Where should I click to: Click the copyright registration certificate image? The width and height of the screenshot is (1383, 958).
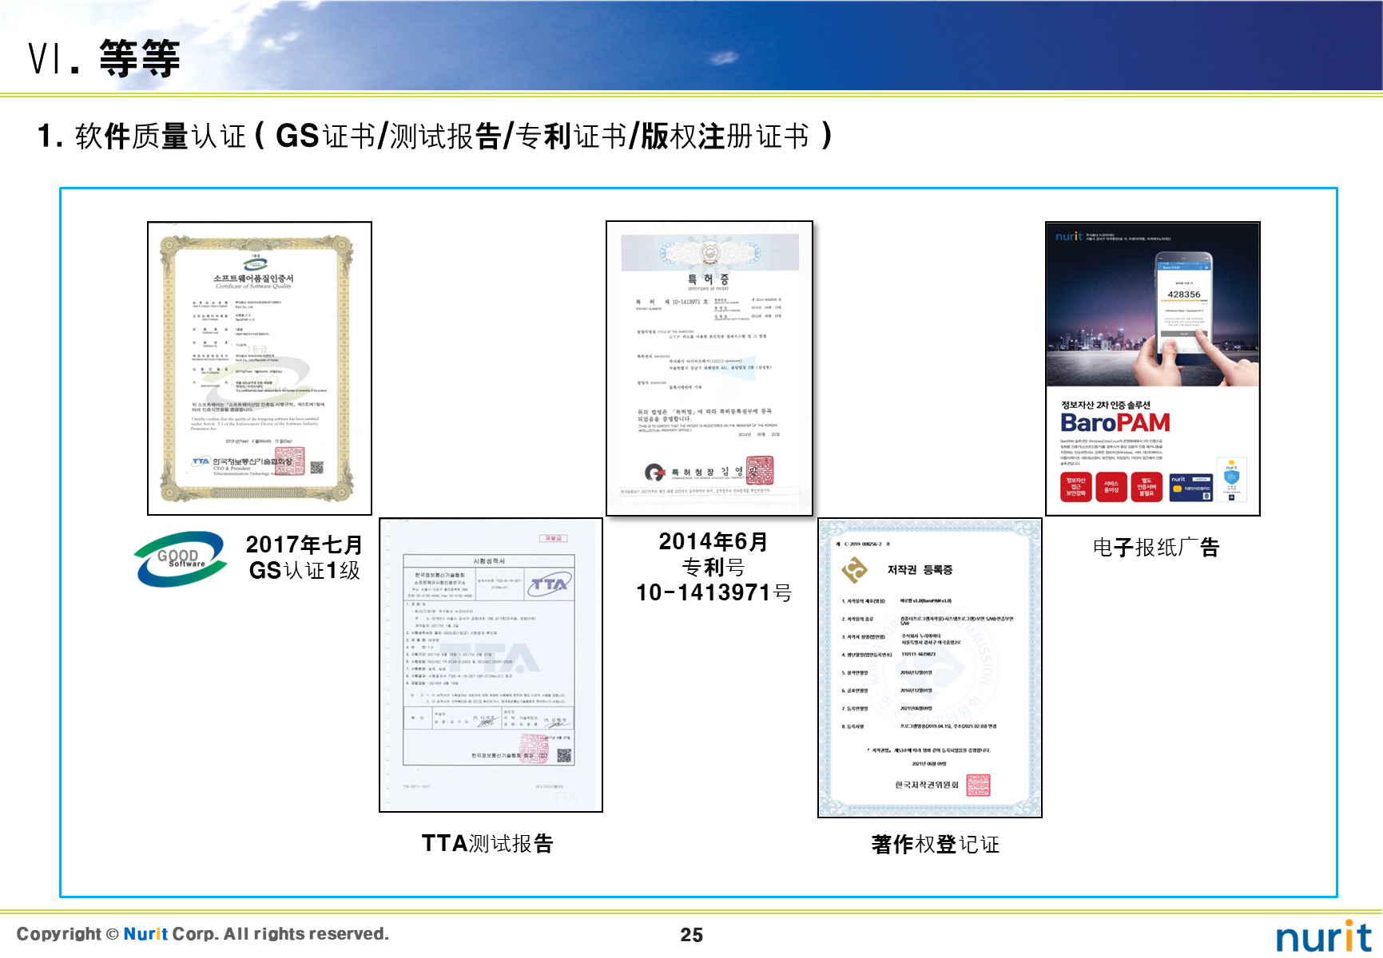click(930, 668)
